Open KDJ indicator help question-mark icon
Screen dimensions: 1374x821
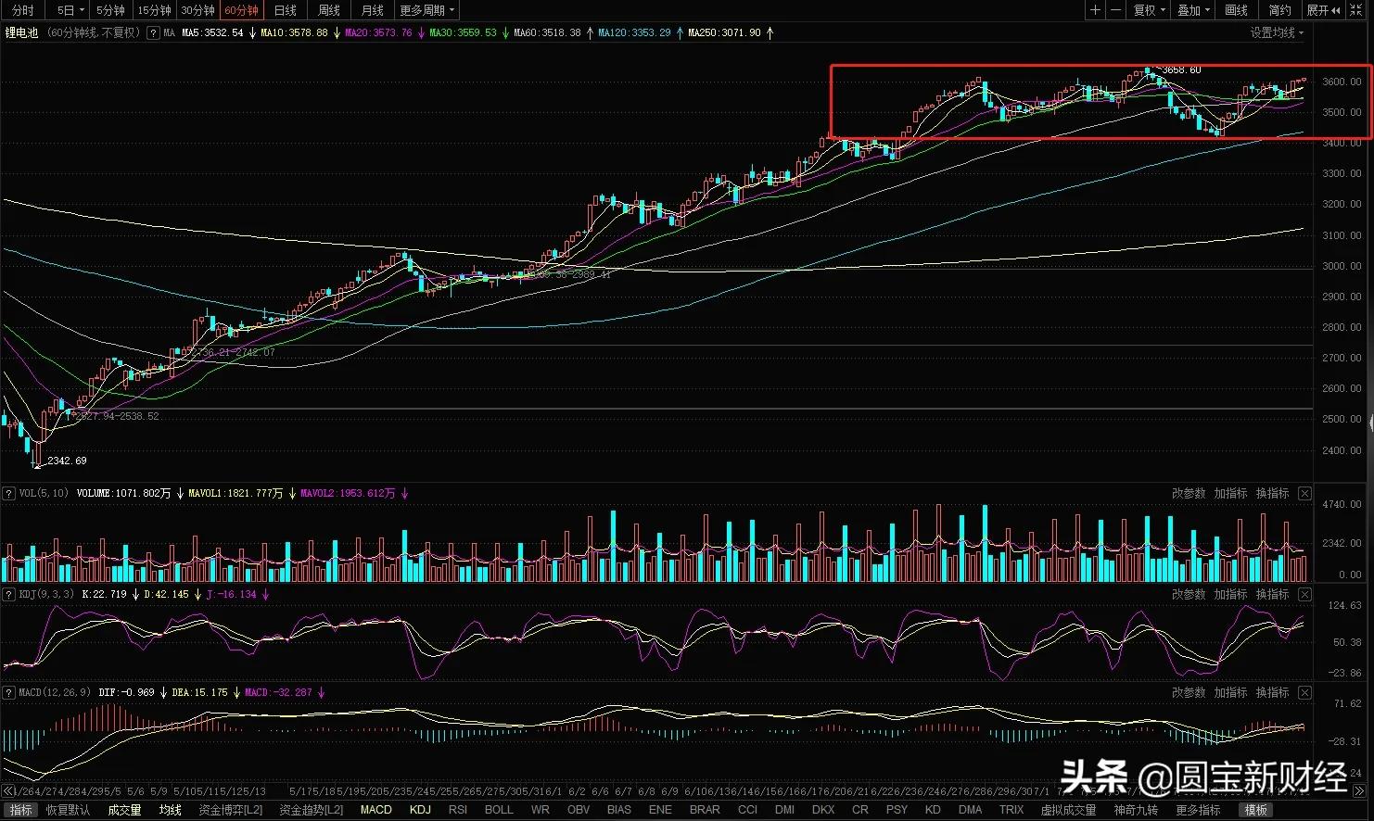click(x=9, y=594)
